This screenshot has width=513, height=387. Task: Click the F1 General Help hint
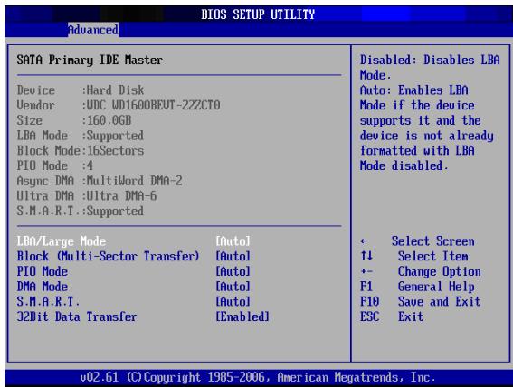tap(417, 287)
